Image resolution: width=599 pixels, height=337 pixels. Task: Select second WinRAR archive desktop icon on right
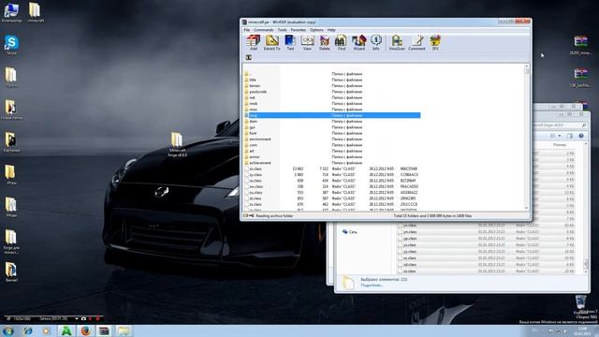[x=580, y=78]
